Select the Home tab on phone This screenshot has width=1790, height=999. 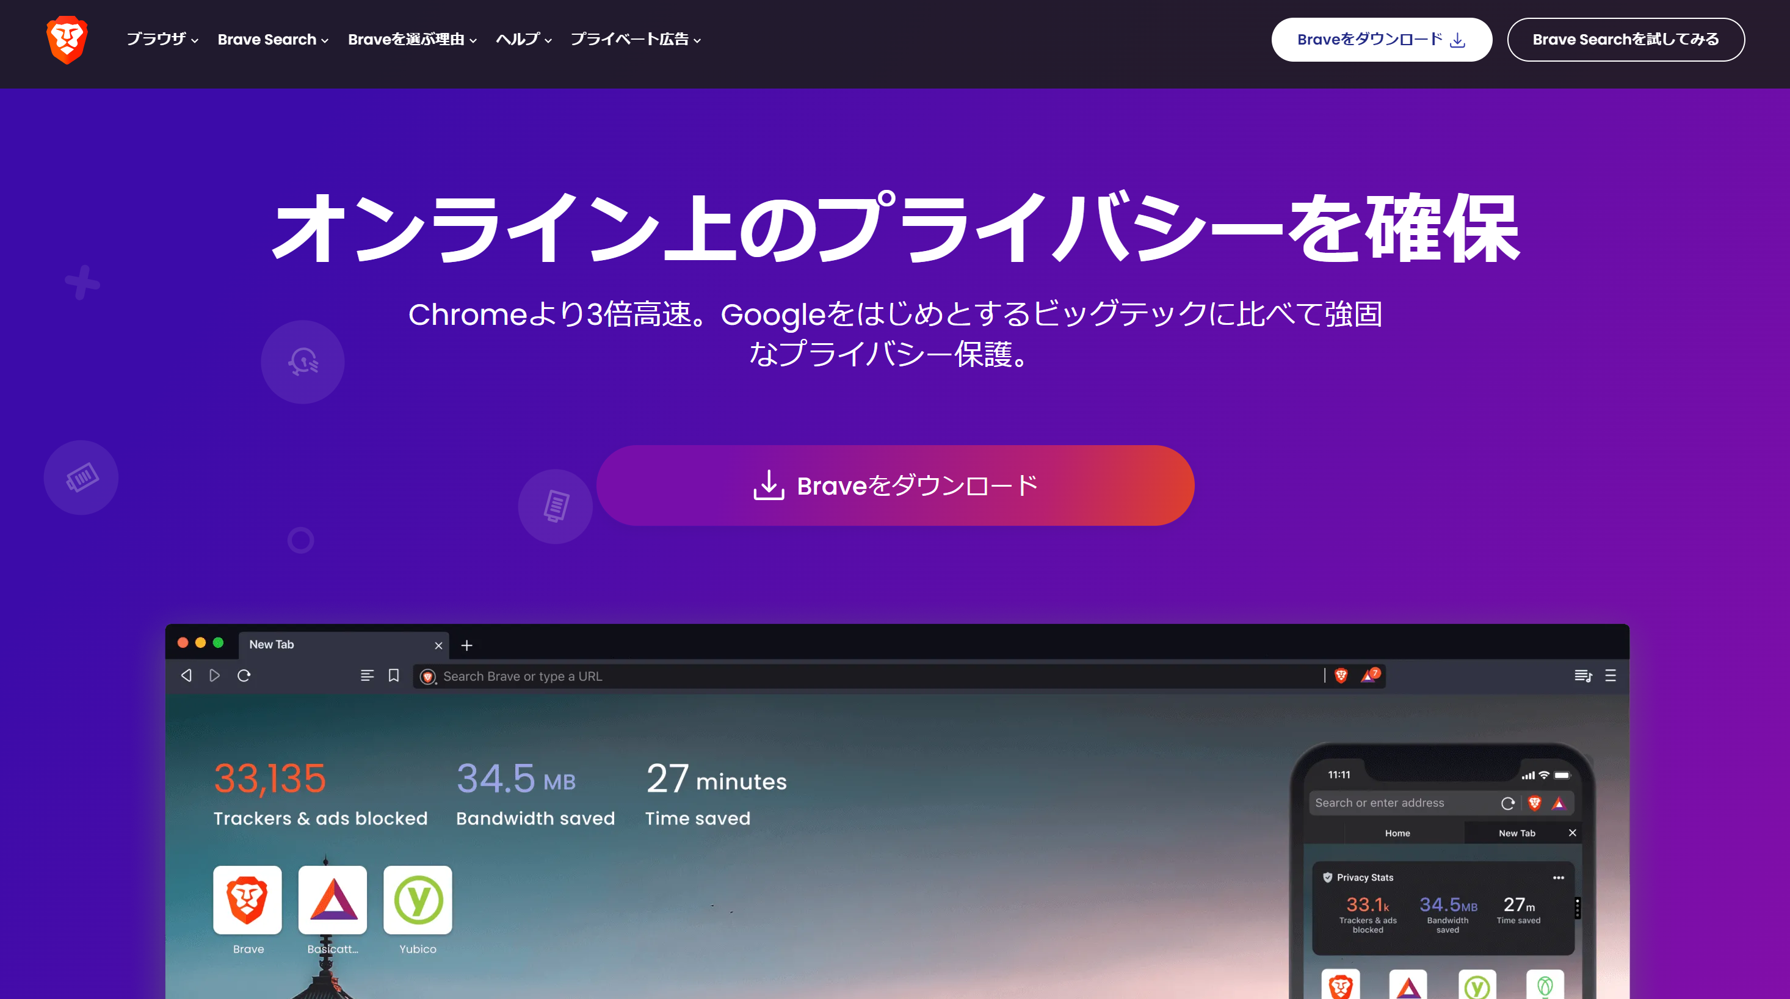coord(1397,833)
